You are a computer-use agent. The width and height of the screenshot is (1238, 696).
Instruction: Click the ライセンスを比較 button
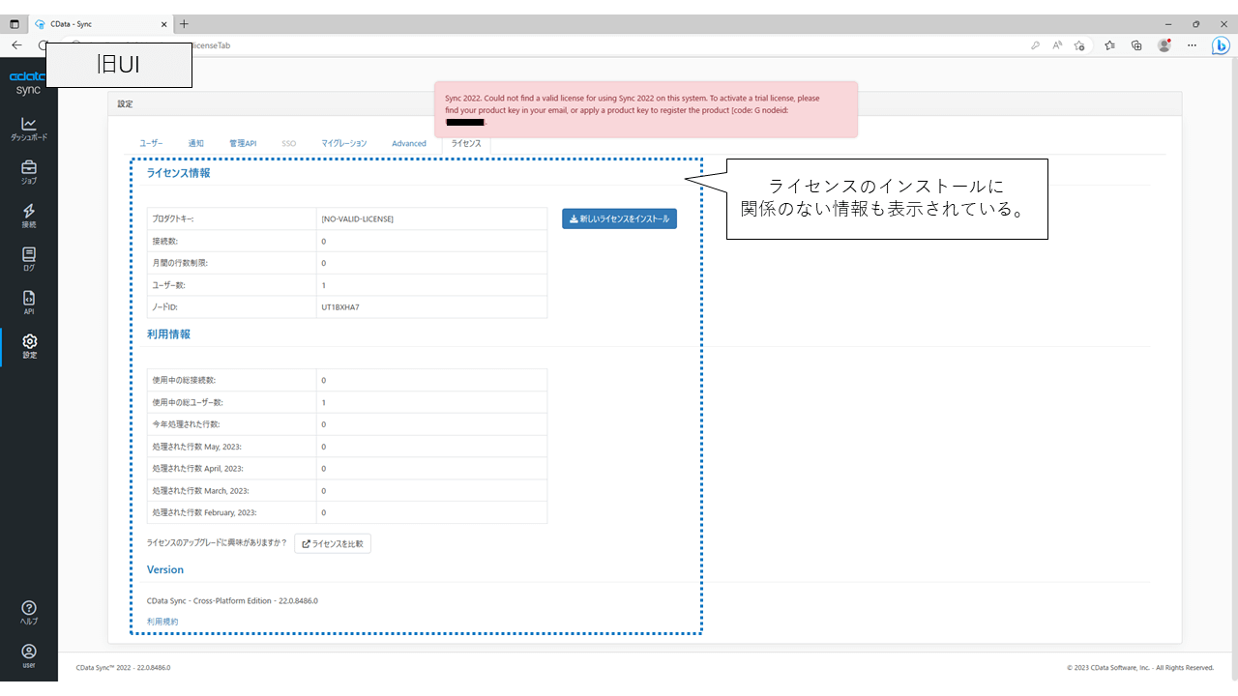pos(333,543)
